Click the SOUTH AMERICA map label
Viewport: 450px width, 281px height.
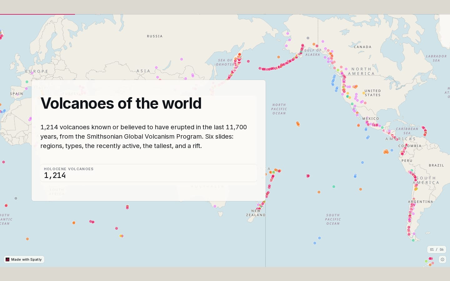[x=426, y=180]
